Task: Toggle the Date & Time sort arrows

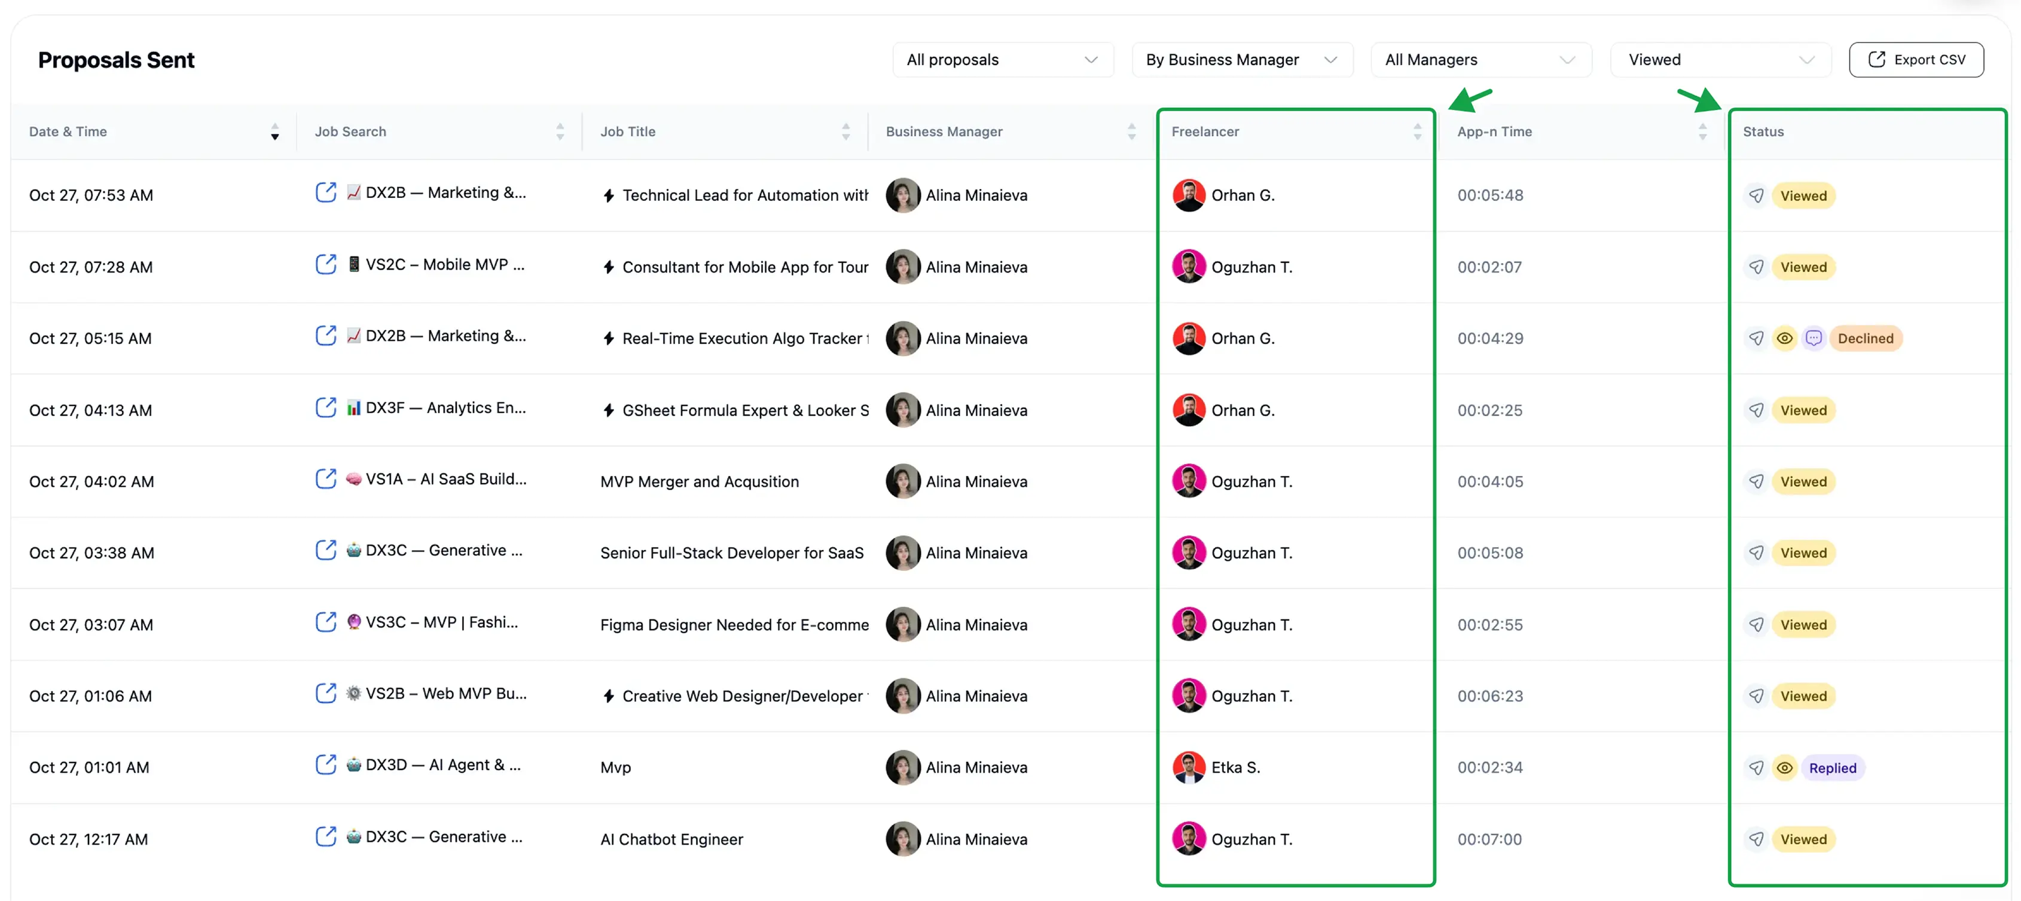Action: click(274, 132)
